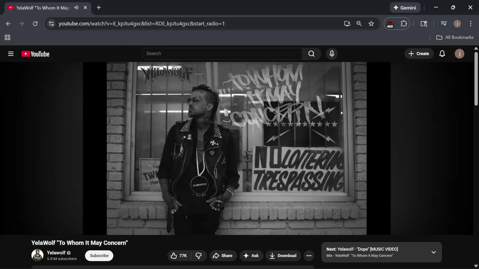This screenshot has width=479, height=269.
Task: Click the address bar URL
Action: click(142, 24)
